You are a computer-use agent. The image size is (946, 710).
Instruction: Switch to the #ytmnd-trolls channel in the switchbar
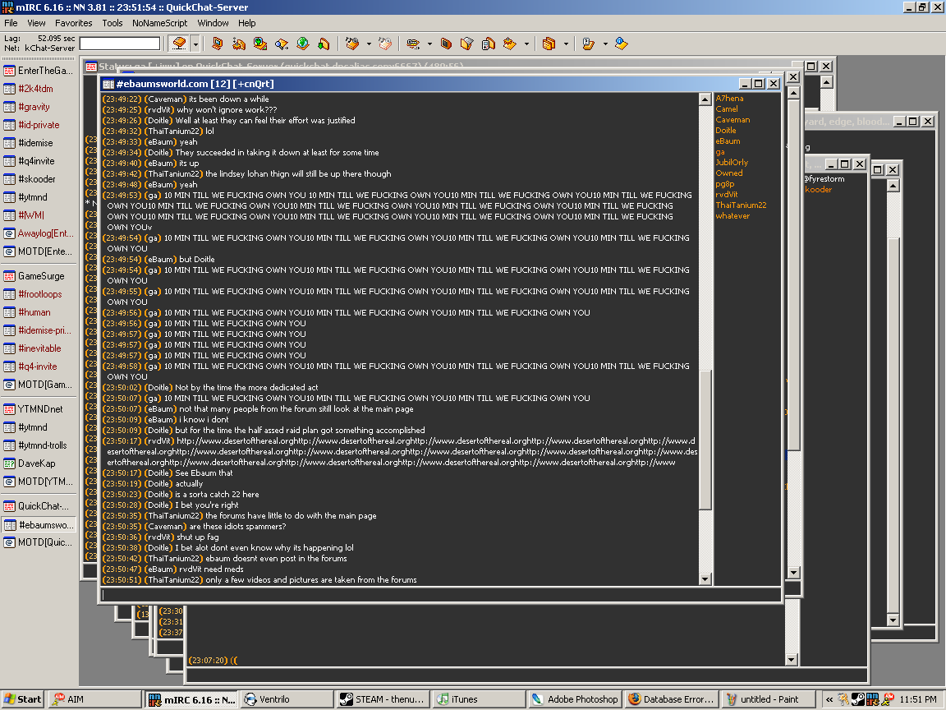point(42,445)
